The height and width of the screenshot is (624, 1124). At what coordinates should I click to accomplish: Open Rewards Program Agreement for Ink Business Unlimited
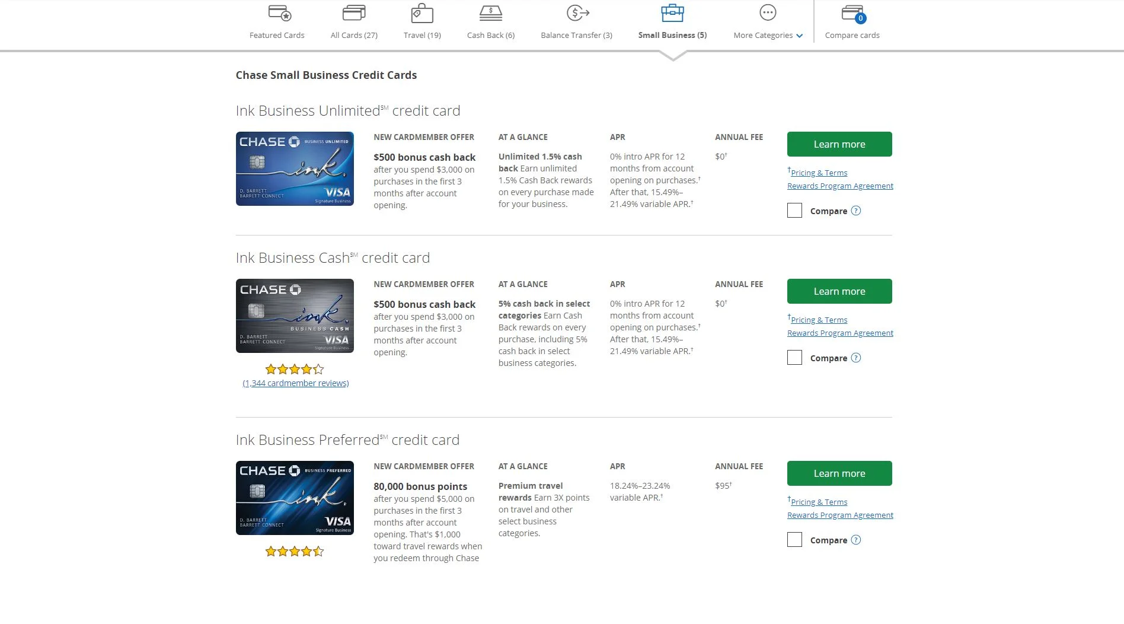click(840, 186)
